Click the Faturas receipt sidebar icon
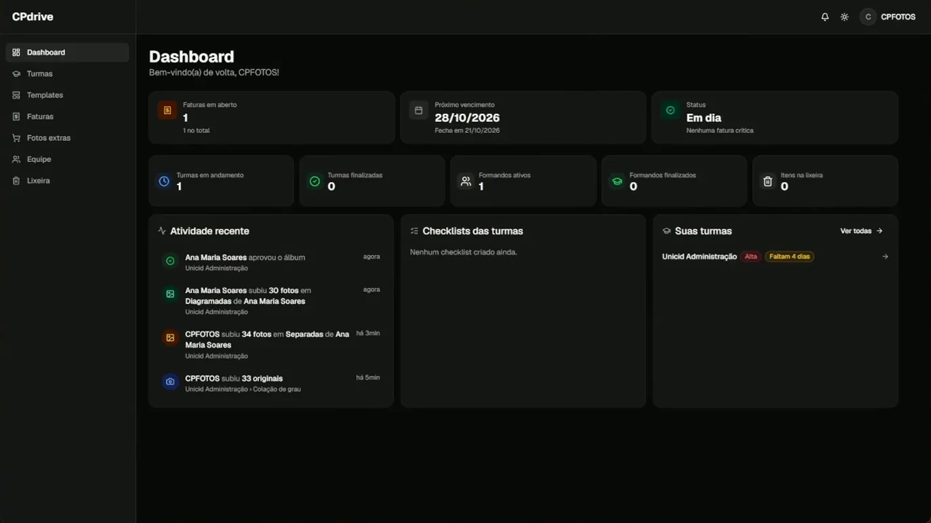 pos(16,117)
